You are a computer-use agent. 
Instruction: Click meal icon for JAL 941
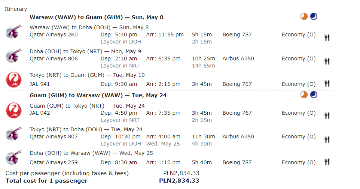(327, 83)
